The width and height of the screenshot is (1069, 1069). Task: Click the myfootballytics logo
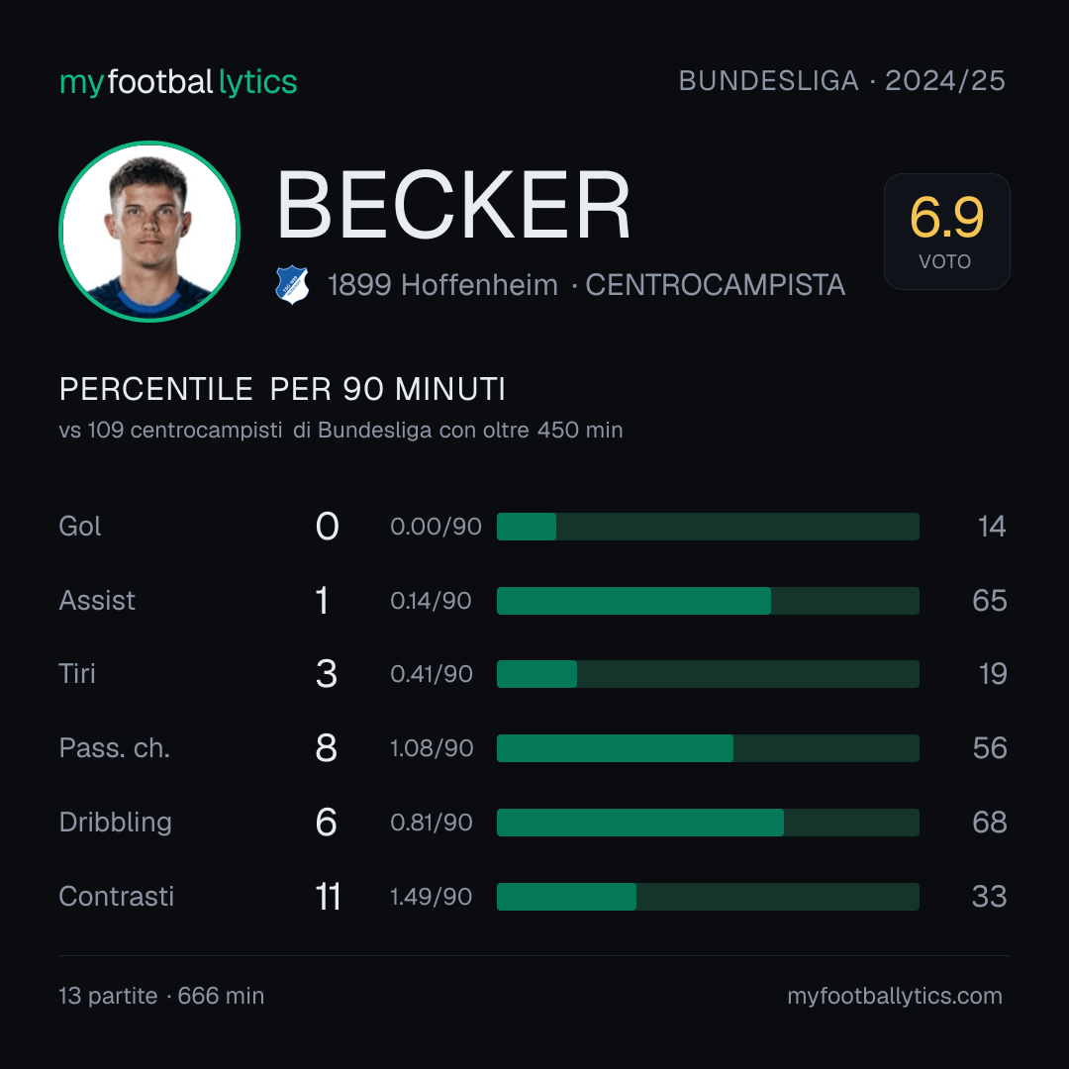click(x=178, y=82)
